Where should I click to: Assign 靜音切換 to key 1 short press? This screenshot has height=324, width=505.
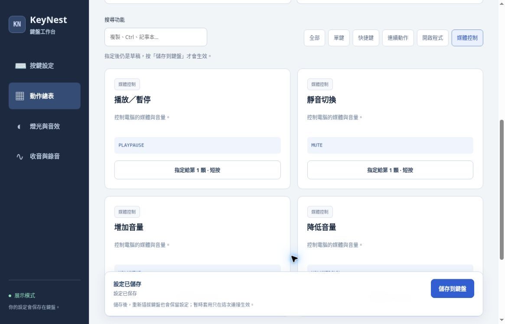(x=390, y=170)
